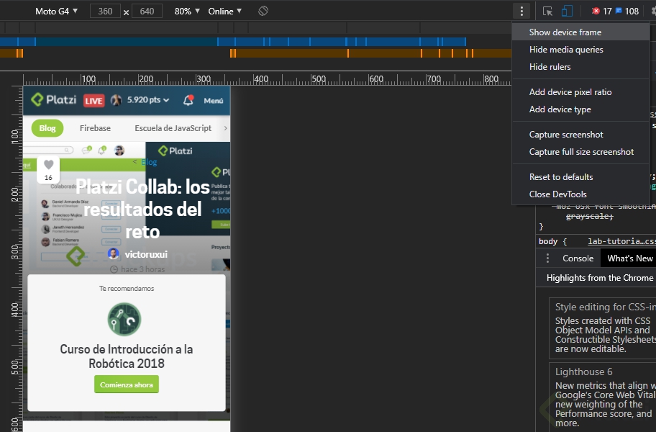Click the red LIVE badge
656x432 pixels.
94,101
